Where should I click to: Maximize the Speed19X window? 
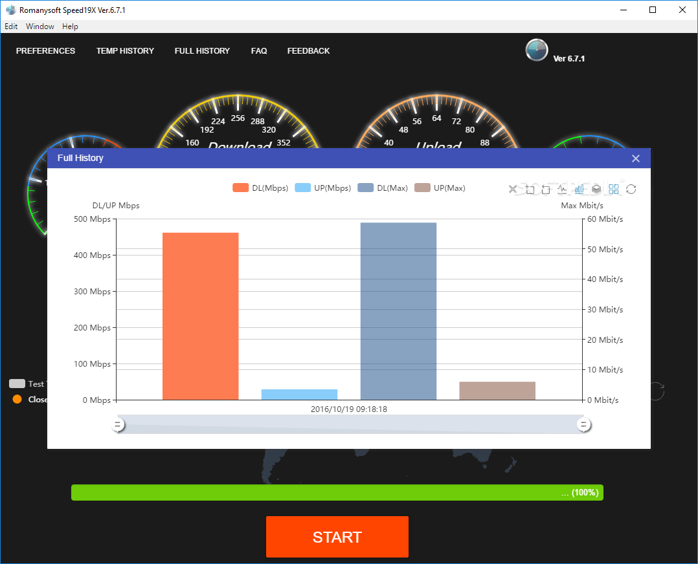coord(653,10)
